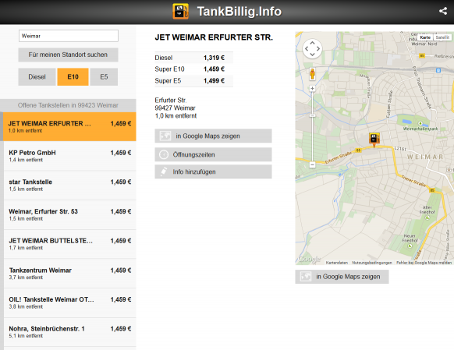
Task: Select 'Nohra, Steinbrüchenstr. 1' station
Action: (69, 332)
